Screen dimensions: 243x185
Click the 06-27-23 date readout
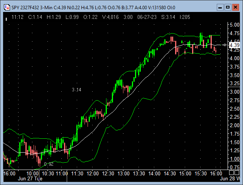(147, 17)
